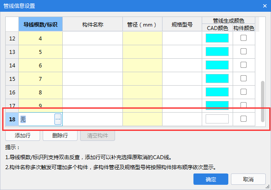Image resolution: width=271 pixels, height=190 pixels.
Task: Select the 管径 cell in row 18
Action: pyautogui.click(x=142, y=119)
